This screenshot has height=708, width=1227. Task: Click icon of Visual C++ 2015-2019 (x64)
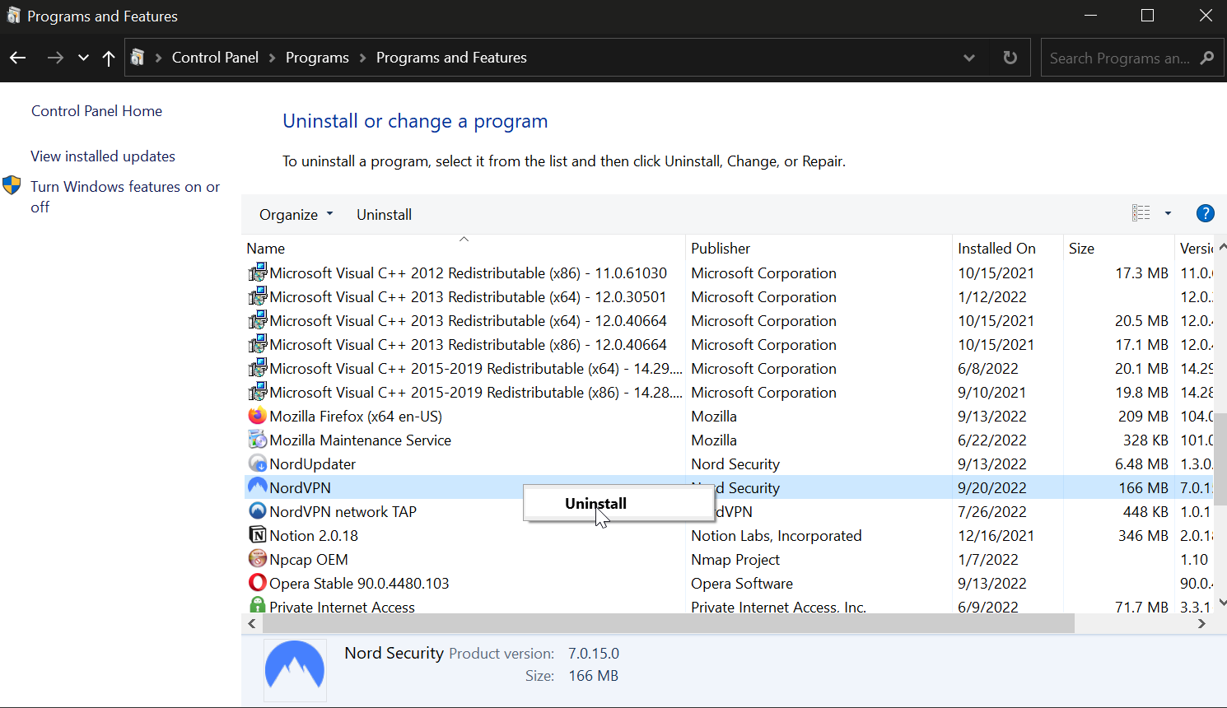click(258, 368)
